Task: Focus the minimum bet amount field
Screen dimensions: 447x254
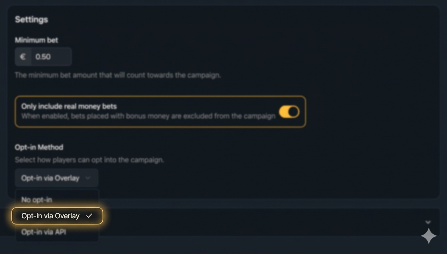Action: [x=51, y=57]
